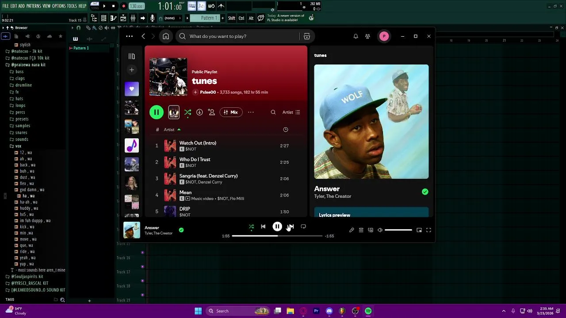
Task: Click the Mix button
Action: (231, 112)
